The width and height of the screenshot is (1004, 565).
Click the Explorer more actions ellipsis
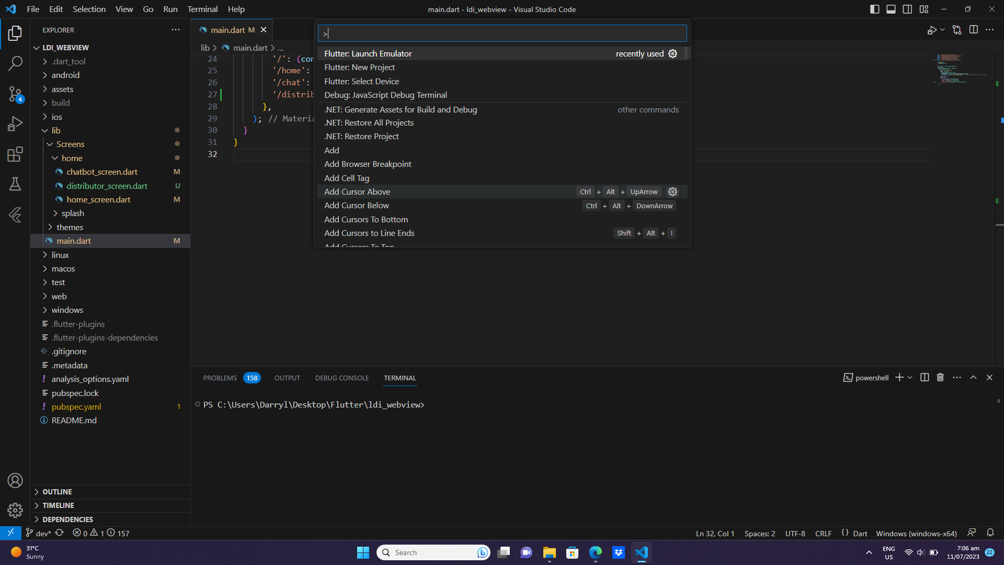(176, 30)
